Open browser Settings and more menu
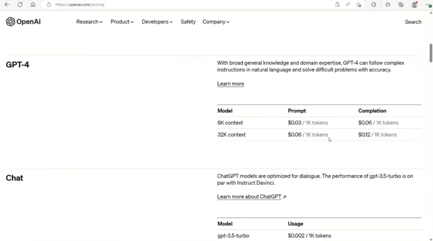Viewport: 433px width, 241px height. (x=428, y=5)
